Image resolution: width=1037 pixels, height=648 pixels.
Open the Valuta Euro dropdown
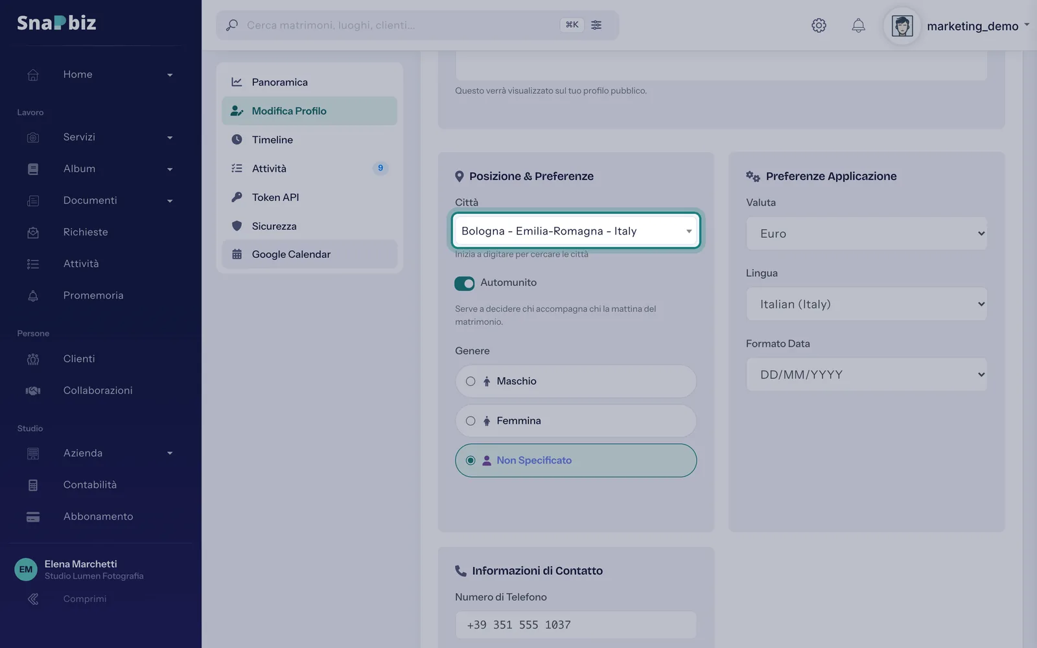point(867,233)
